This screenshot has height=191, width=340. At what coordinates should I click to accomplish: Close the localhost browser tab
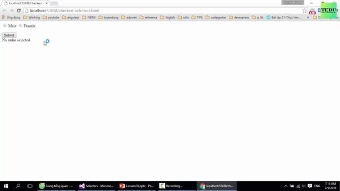(46, 3)
